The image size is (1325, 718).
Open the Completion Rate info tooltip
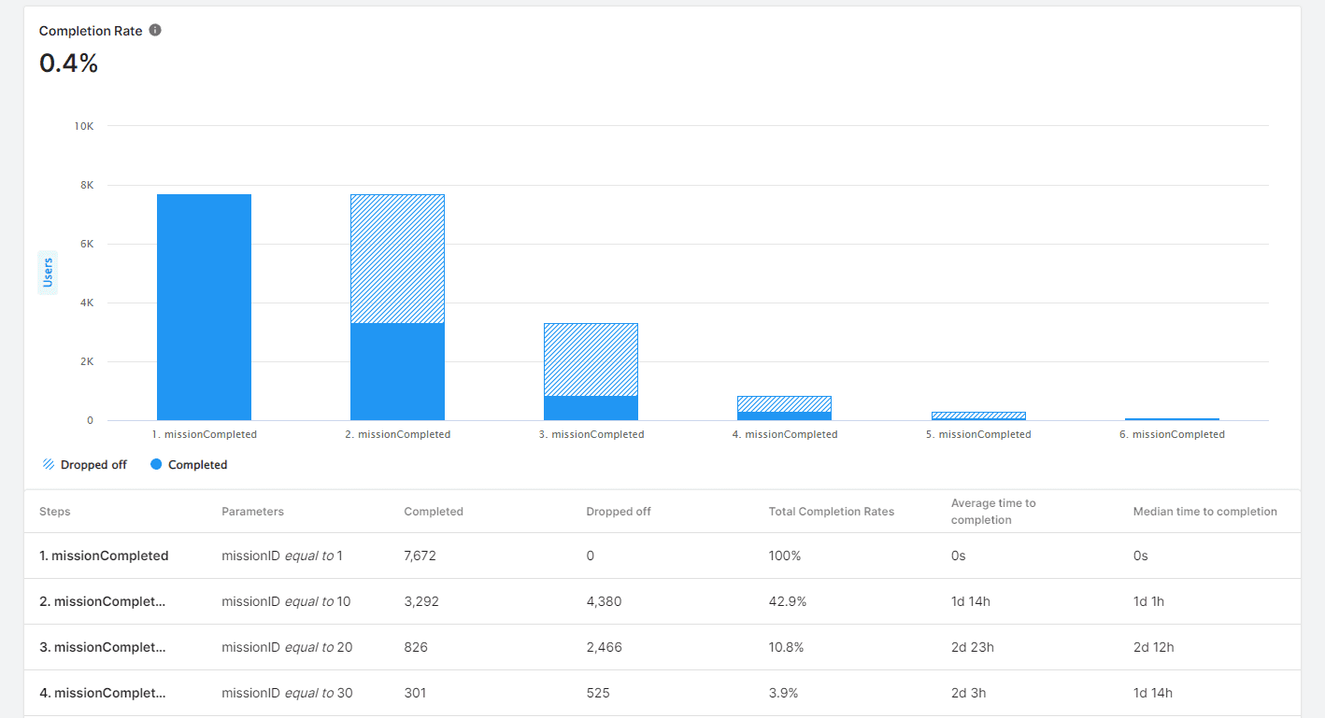point(154,30)
